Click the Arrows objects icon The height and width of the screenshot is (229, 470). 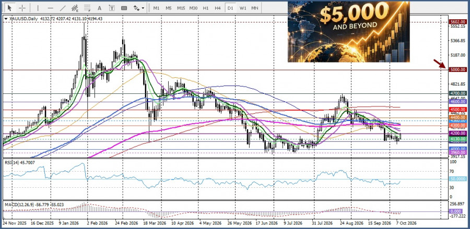click(136, 8)
